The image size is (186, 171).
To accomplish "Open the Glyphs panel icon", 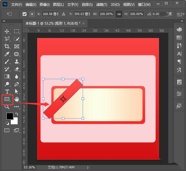I will point(179,70).
